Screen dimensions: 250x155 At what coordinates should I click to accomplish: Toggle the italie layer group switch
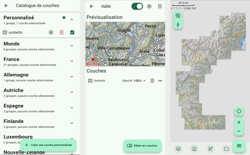click(x=137, y=6)
